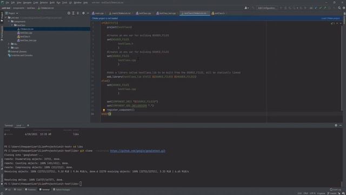The width and height of the screenshot is (346, 195).
Task: Click the expand all icon in Project panel
Action: (74, 13)
